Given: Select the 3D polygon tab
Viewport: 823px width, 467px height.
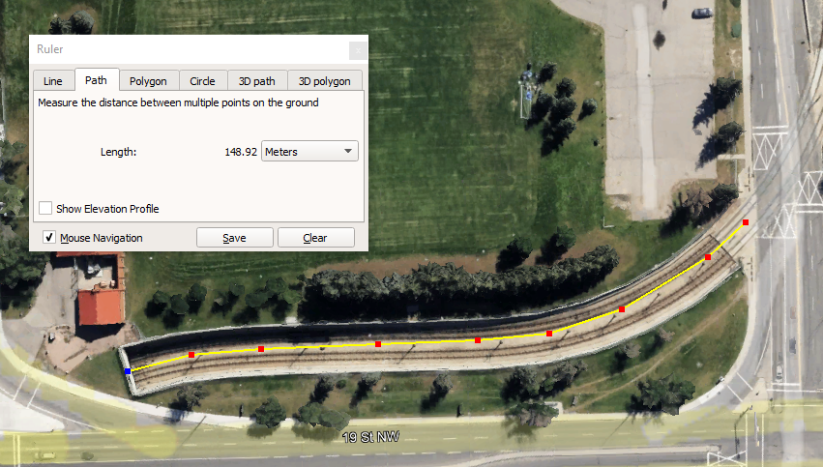Looking at the screenshot, I should [x=324, y=81].
